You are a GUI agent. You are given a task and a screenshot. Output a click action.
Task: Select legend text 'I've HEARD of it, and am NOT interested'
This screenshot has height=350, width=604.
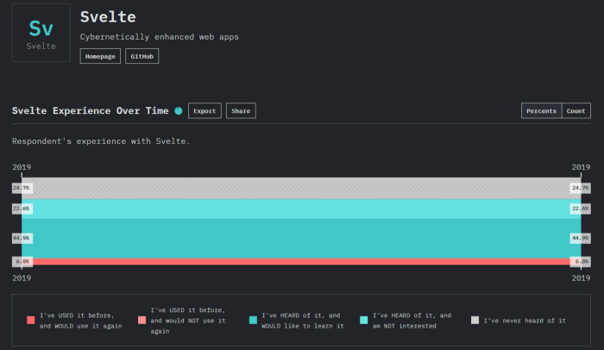(412, 321)
